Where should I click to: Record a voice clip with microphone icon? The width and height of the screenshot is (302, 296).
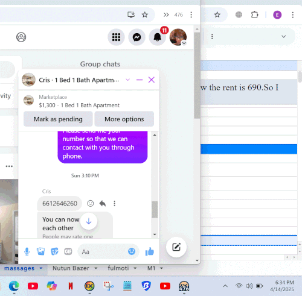(x=27, y=251)
